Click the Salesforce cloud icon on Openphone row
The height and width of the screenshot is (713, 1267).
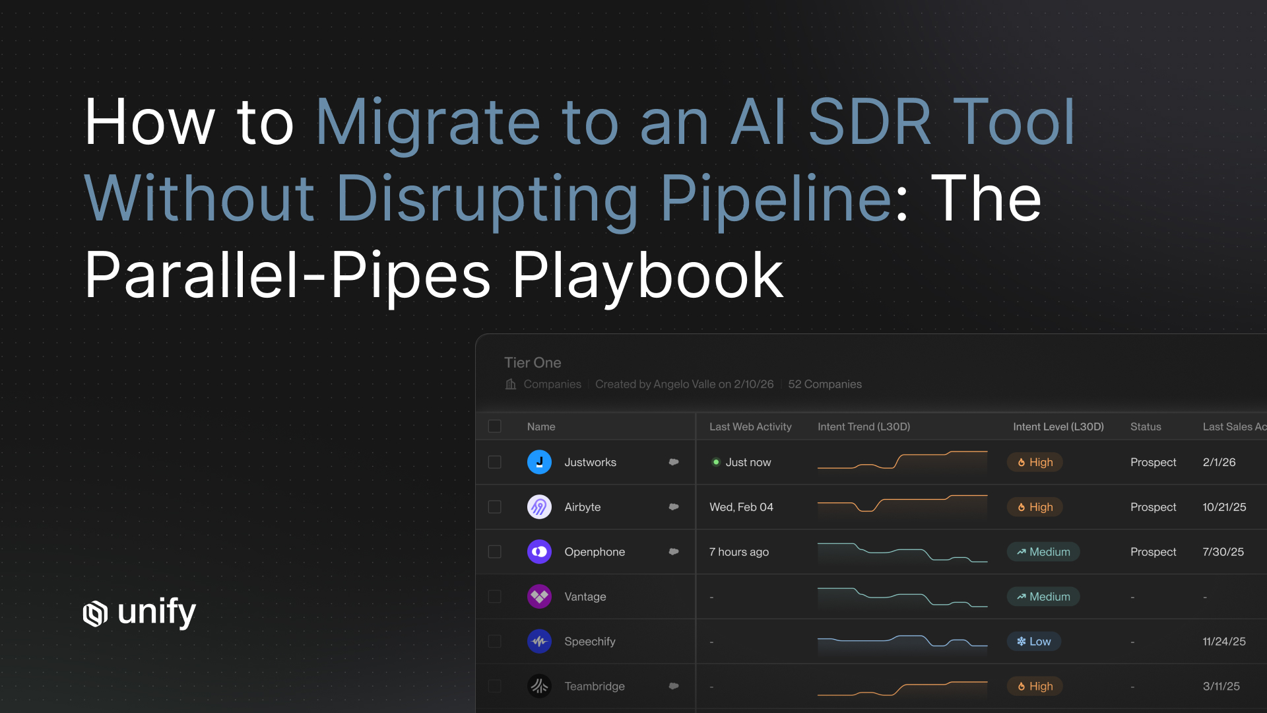674,552
